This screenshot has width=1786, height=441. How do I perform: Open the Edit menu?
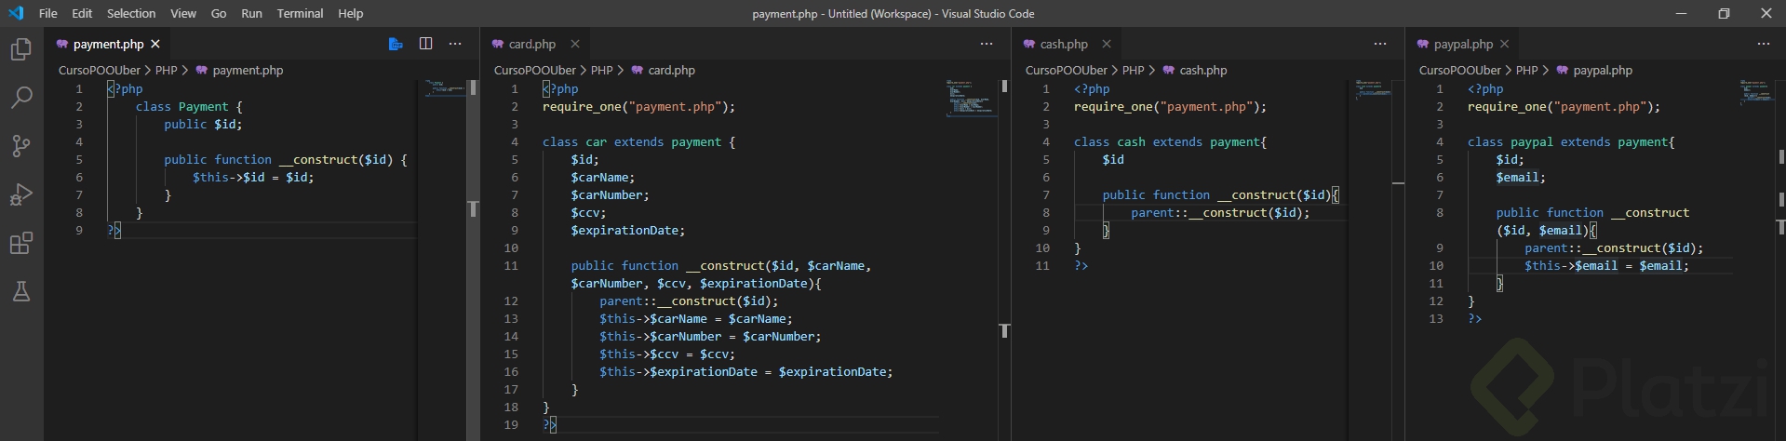click(x=82, y=13)
